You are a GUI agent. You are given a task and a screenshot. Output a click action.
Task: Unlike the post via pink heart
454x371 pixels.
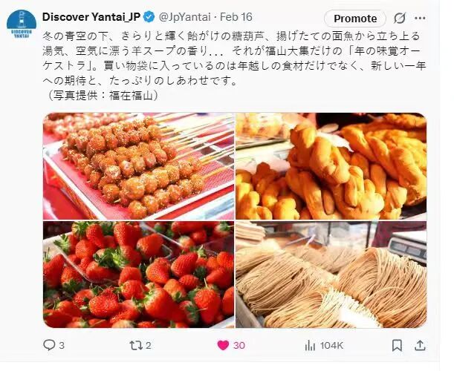click(223, 345)
